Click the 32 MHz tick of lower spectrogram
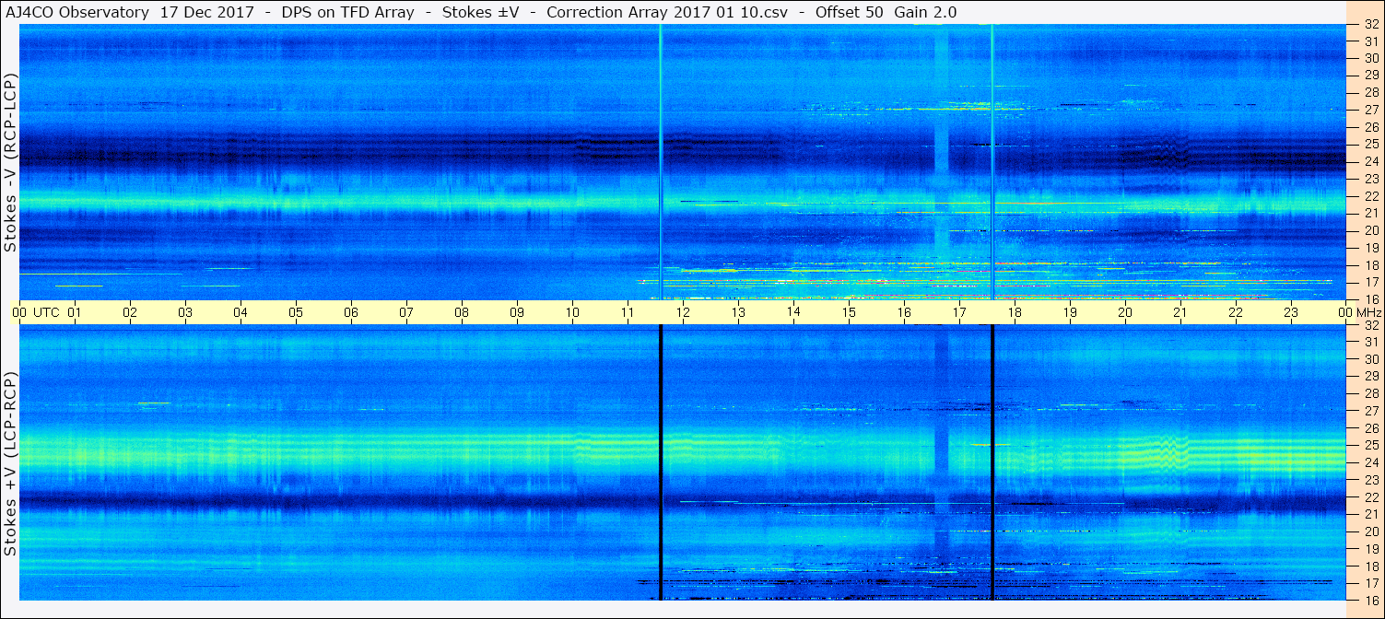 (x=1370, y=325)
